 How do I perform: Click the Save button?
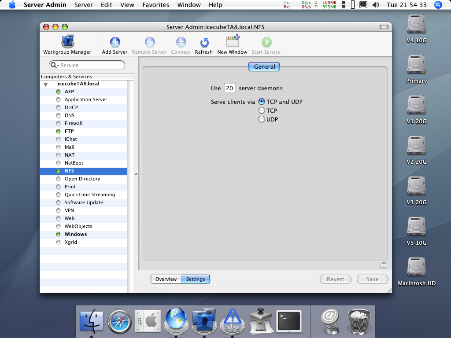pos(372,279)
